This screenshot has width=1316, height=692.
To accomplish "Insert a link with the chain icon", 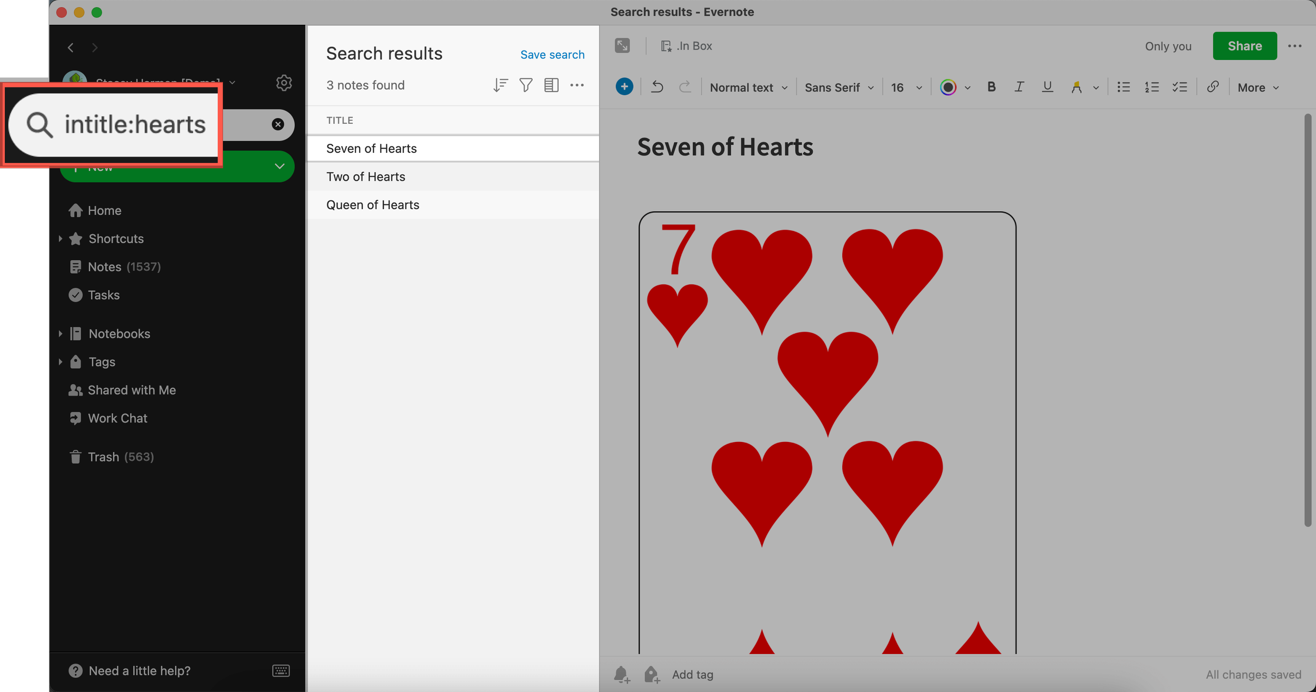I will point(1212,87).
